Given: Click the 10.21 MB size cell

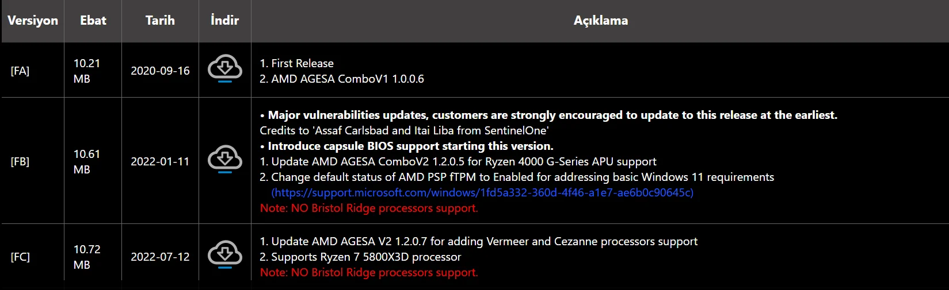Looking at the screenshot, I should [87, 71].
